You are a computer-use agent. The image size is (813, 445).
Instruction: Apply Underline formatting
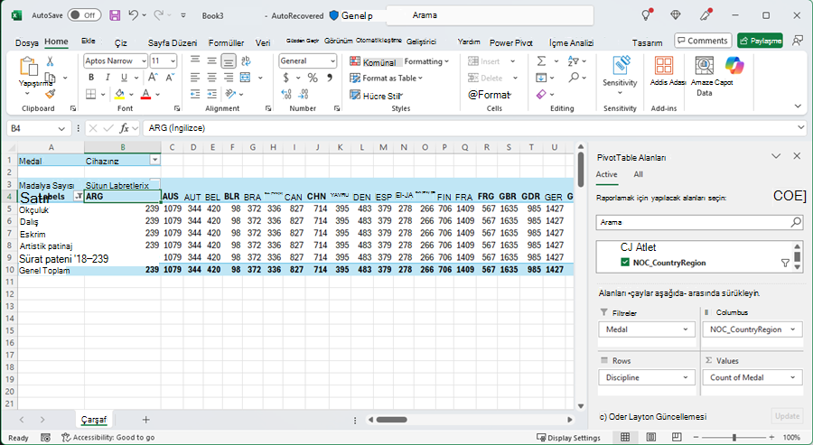(124, 78)
